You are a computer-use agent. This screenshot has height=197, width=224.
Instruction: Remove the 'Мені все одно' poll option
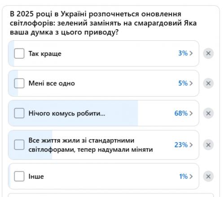208,83
